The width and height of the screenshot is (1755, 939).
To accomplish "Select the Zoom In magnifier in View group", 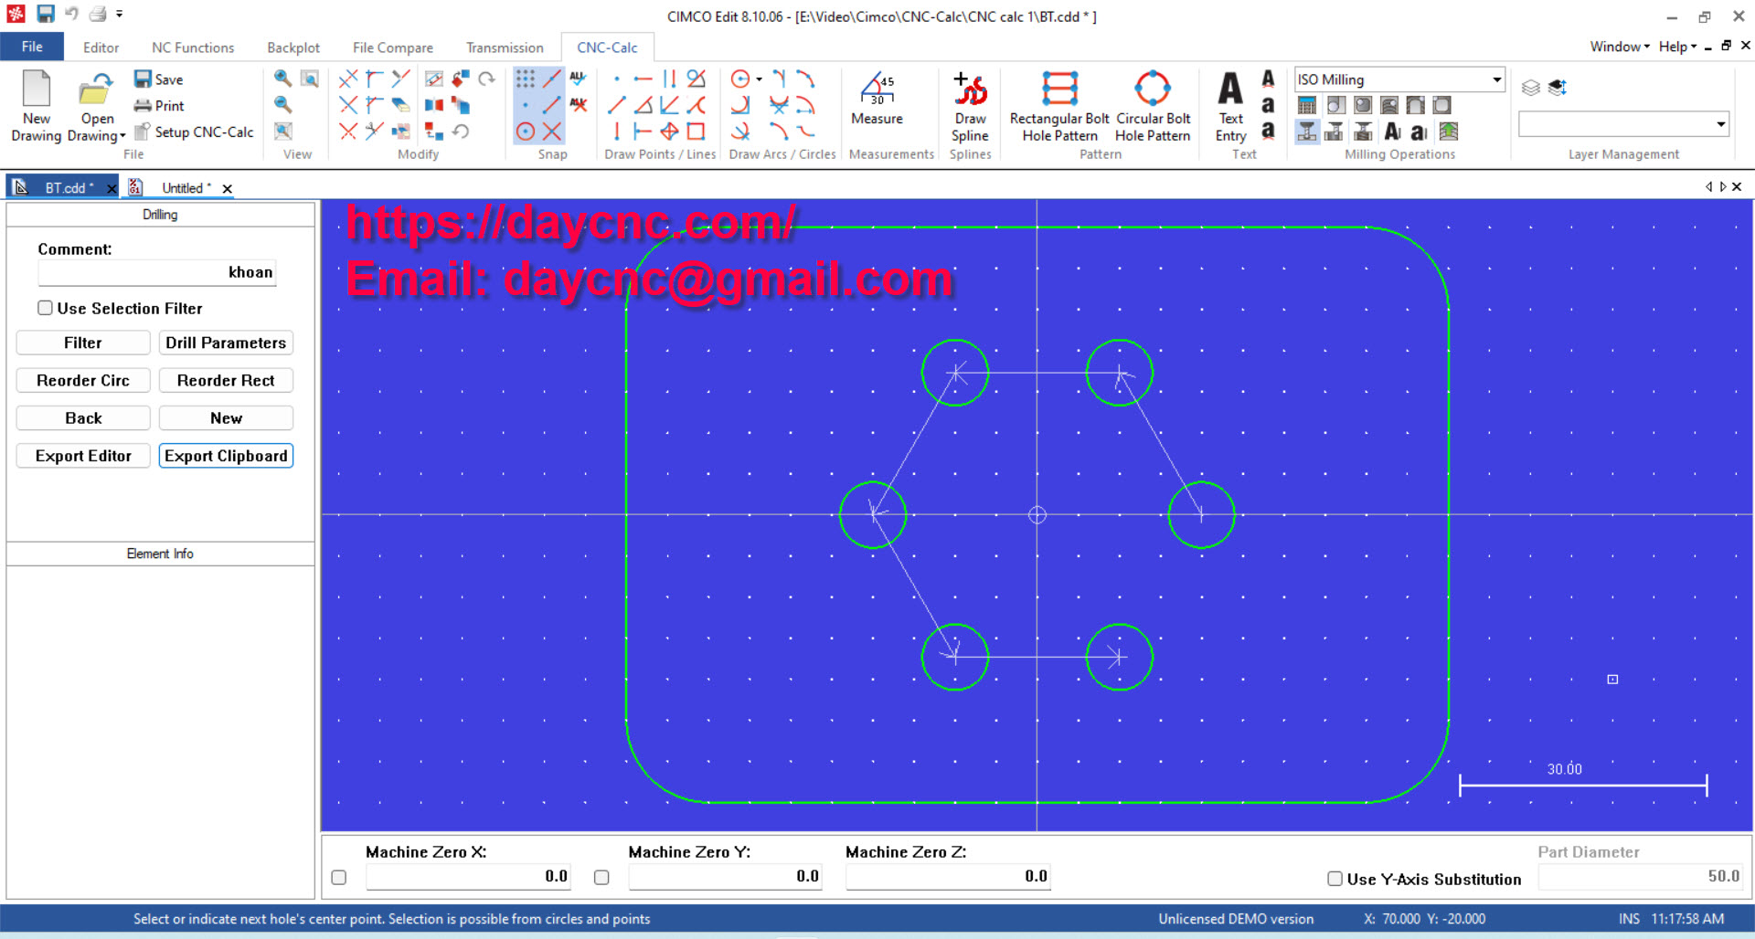I will point(282,79).
